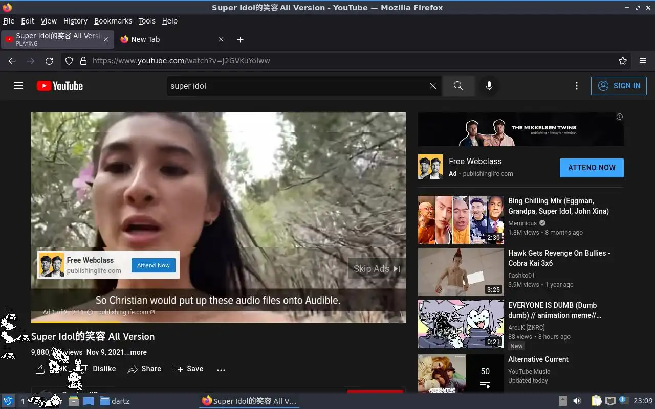Open the Edit menu

pyautogui.click(x=28, y=21)
